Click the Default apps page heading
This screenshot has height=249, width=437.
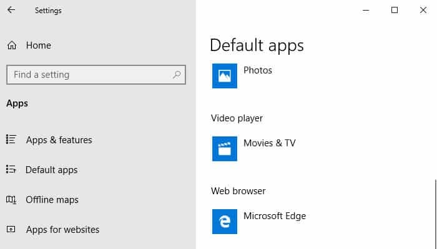point(257,45)
